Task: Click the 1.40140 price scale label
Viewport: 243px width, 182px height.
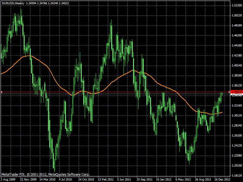Action: (x=237, y=66)
